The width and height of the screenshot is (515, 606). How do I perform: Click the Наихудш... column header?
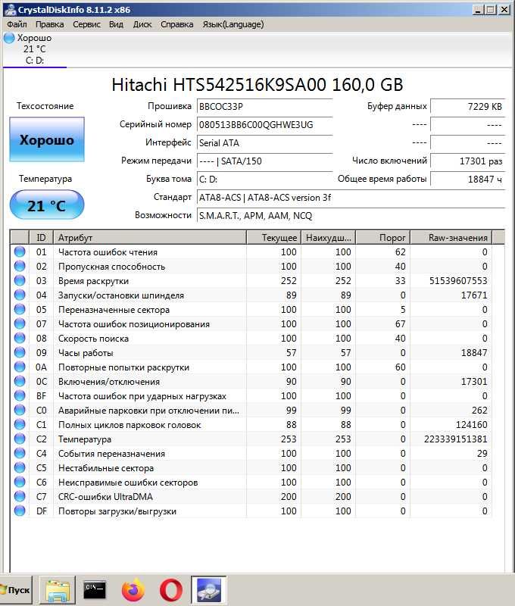pyautogui.click(x=329, y=237)
